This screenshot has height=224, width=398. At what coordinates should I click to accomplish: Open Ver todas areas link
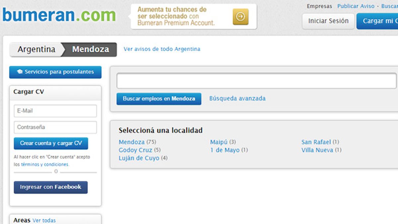(x=44, y=220)
